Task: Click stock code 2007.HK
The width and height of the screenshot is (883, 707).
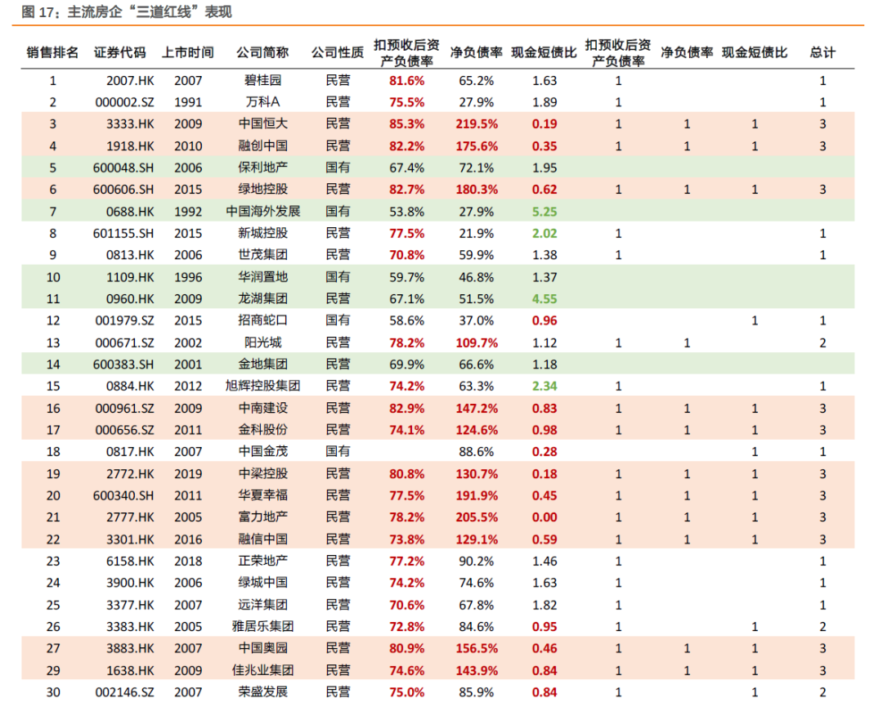Action: (x=130, y=81)
